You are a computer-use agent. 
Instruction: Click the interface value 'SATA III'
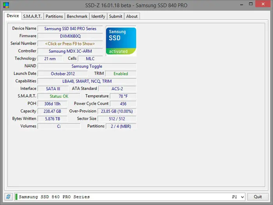click(x=53, y=89)
